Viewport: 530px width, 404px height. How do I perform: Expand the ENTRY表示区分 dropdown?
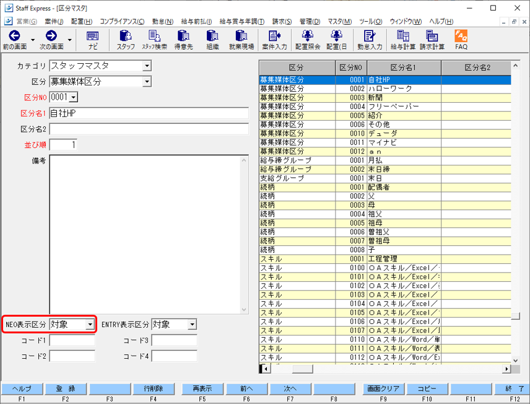pos(192,325)
